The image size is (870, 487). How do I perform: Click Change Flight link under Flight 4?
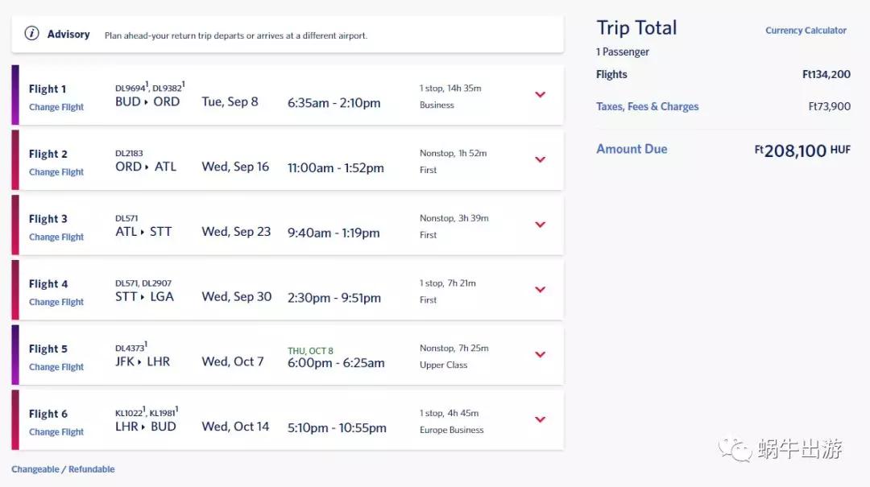click(56, 302)
